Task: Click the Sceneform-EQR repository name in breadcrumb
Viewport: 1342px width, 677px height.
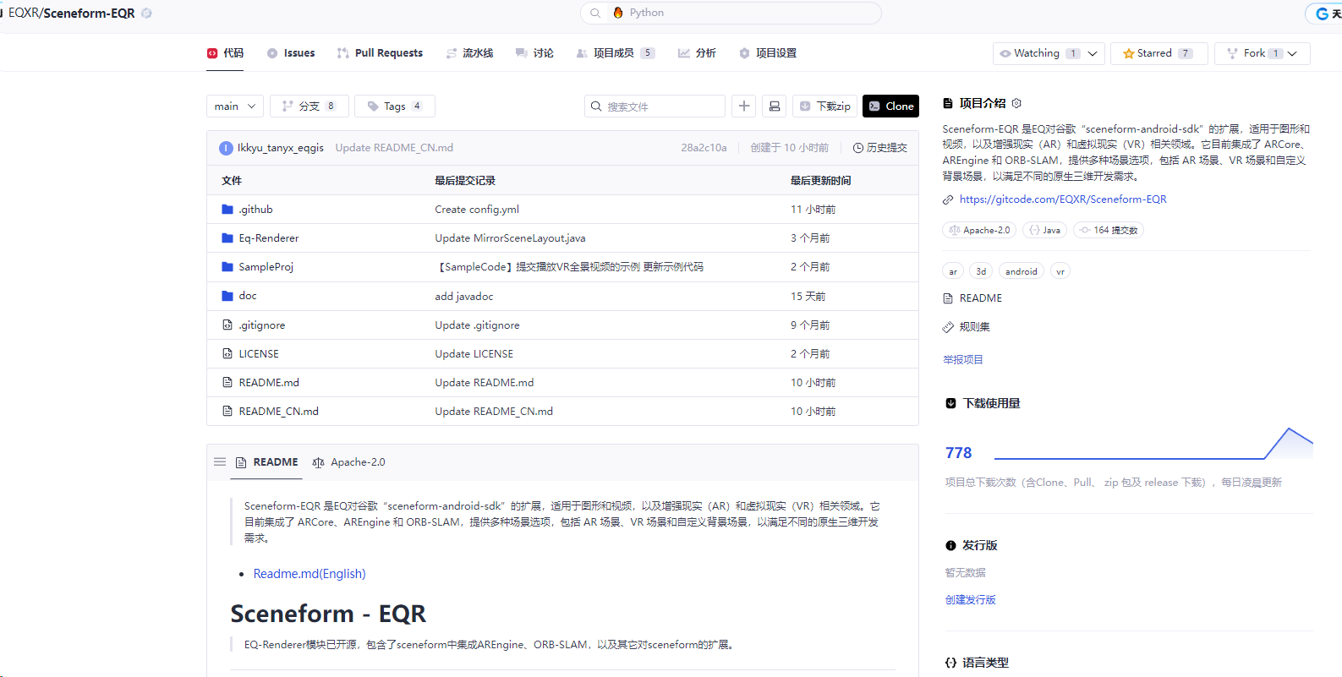Action: [89, 13]
